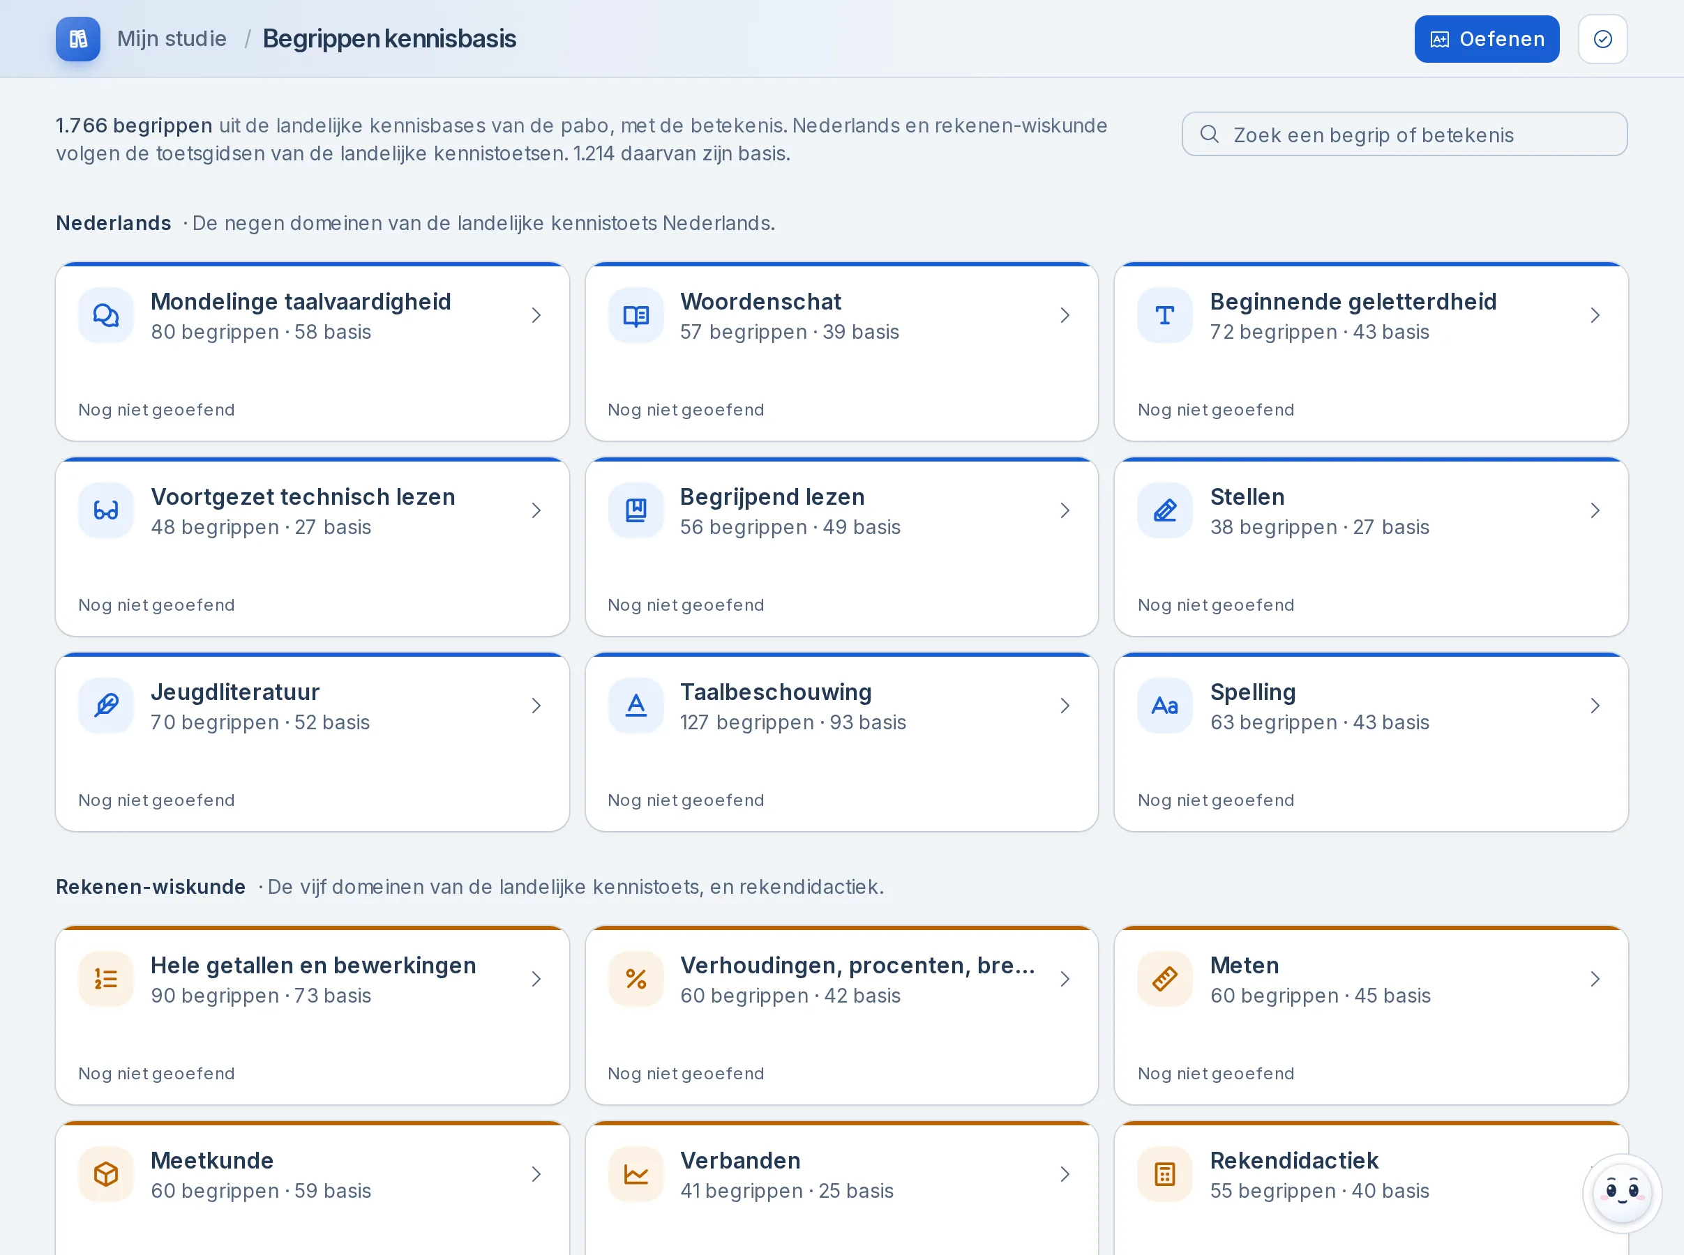The image size is (1684, 1255).
Task: Go to Mijn studie breadcrumb link
Action: pos(172,39)
